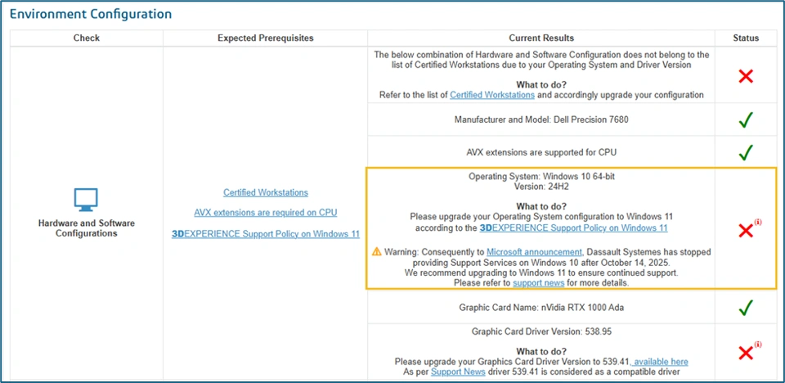Open the lowercase support news link

point(539,282)
